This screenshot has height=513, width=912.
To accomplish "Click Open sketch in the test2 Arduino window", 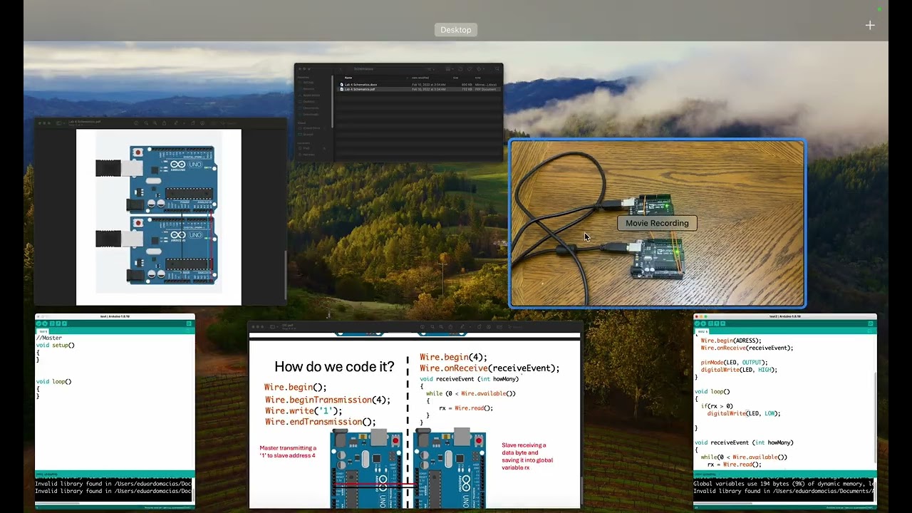I will (715, 323).
